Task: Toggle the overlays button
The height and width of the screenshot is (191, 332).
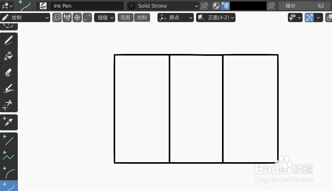Action: 329,17
